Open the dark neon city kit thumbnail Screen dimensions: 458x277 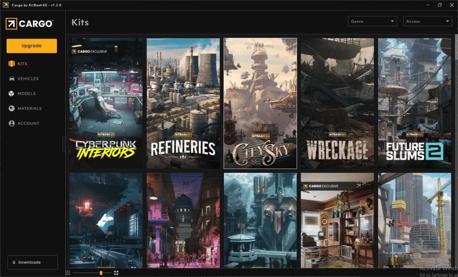point(106,220)
